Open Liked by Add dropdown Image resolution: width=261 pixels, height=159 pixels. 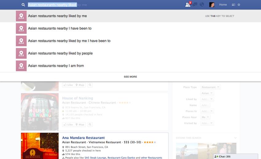[207, 99]
